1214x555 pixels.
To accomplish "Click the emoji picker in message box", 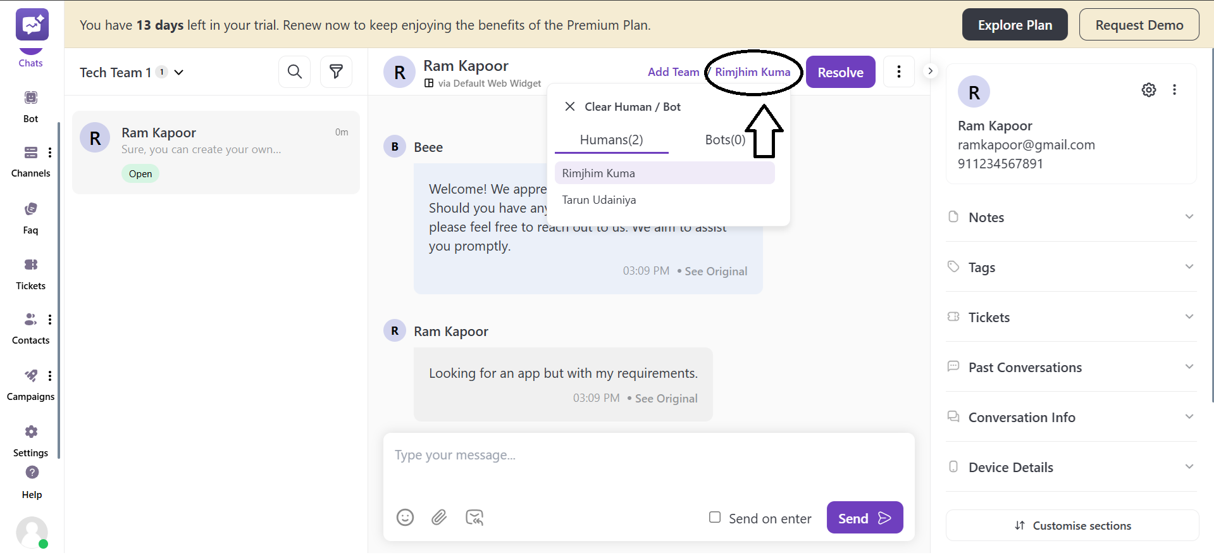I will point(405,518).
